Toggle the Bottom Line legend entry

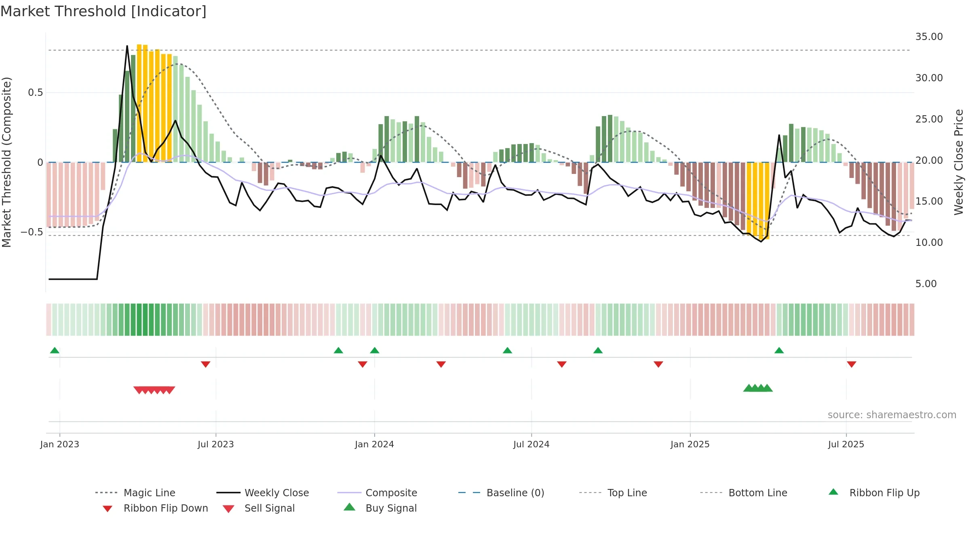(x=744, y=493)
